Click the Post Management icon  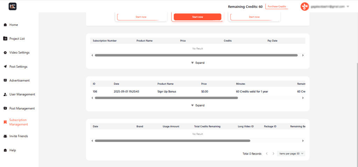tap(5, 108)
